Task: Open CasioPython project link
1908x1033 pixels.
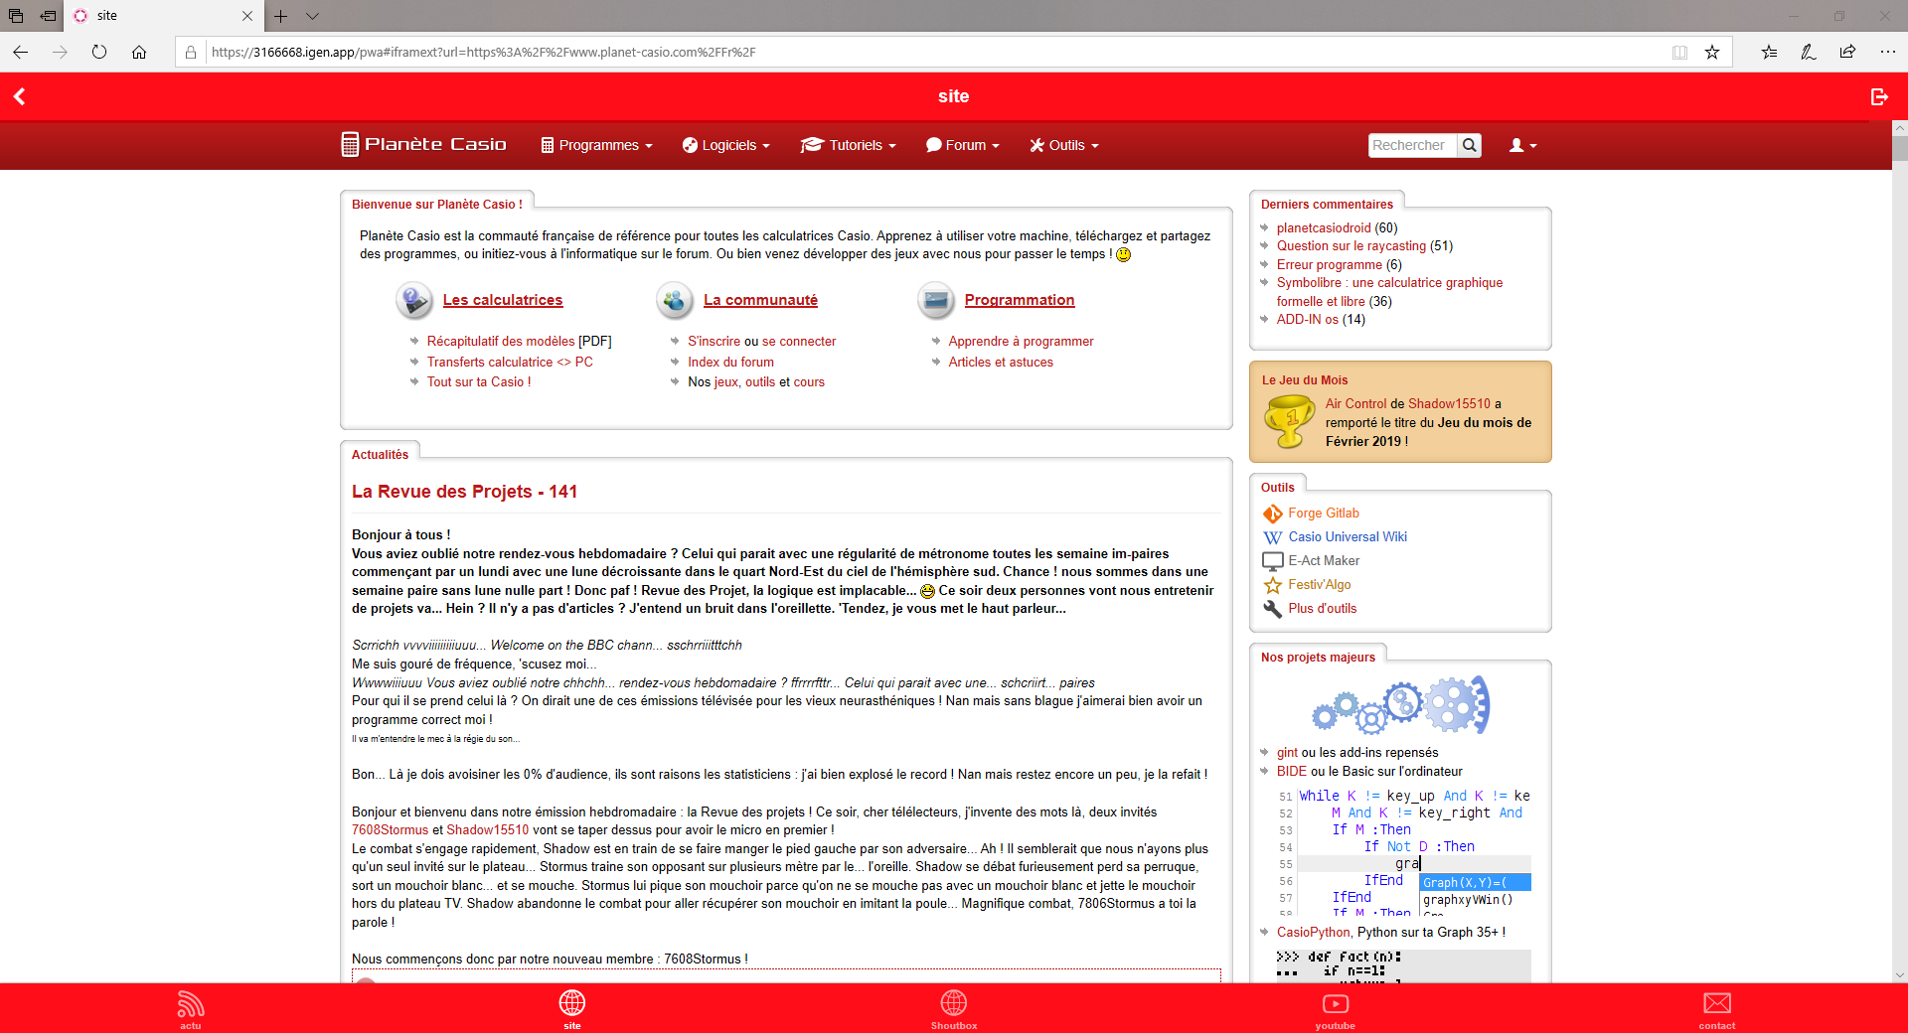Action: pos(1313,932)
